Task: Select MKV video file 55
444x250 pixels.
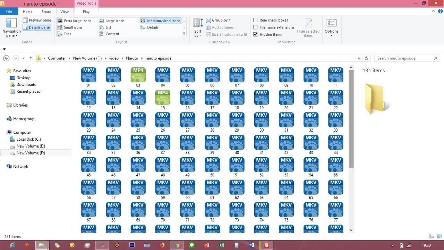Action: tap(335, 167)
